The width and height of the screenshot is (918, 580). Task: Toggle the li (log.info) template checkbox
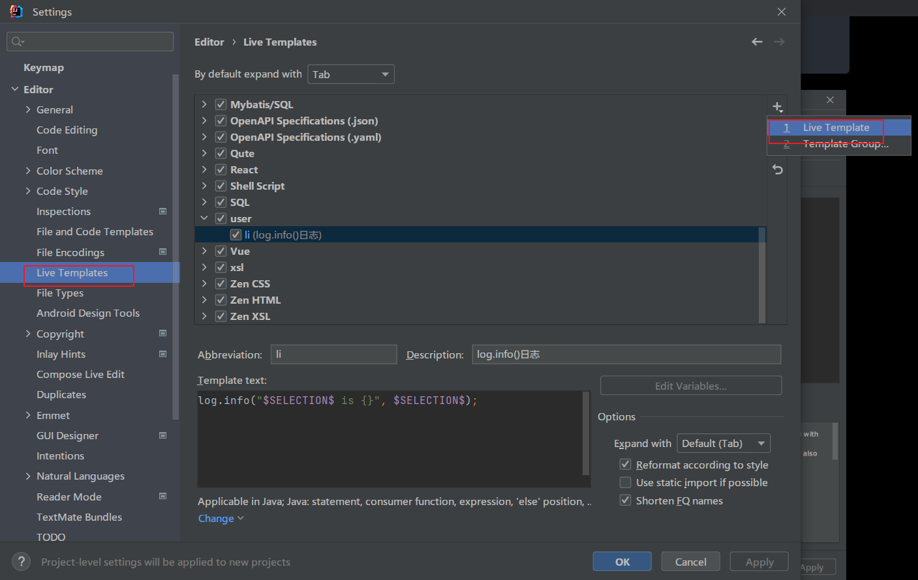(236, 235)
